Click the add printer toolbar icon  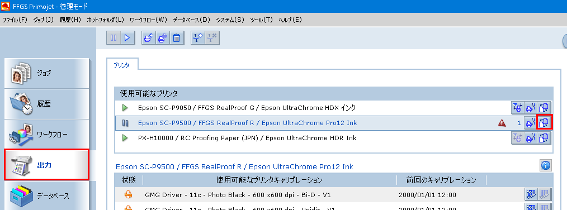[149, 38]
